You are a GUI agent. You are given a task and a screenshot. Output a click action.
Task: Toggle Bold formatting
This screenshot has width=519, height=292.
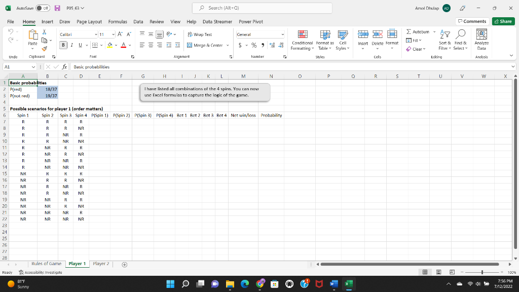[63, 45]
